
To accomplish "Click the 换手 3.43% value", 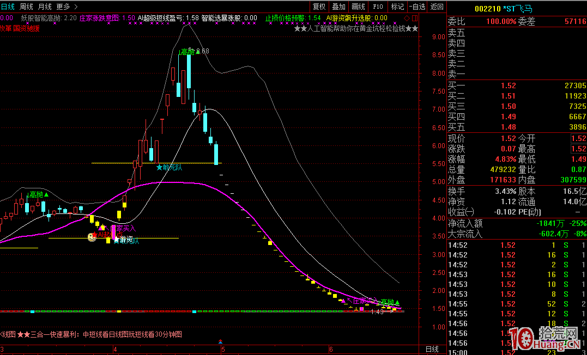I will pos(505,191).
